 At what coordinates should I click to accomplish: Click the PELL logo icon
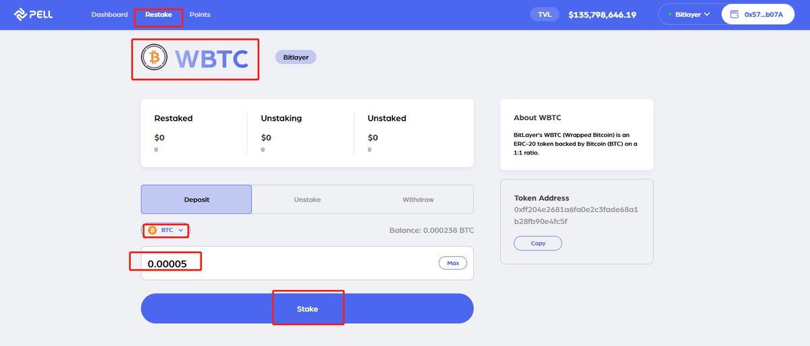21,14
